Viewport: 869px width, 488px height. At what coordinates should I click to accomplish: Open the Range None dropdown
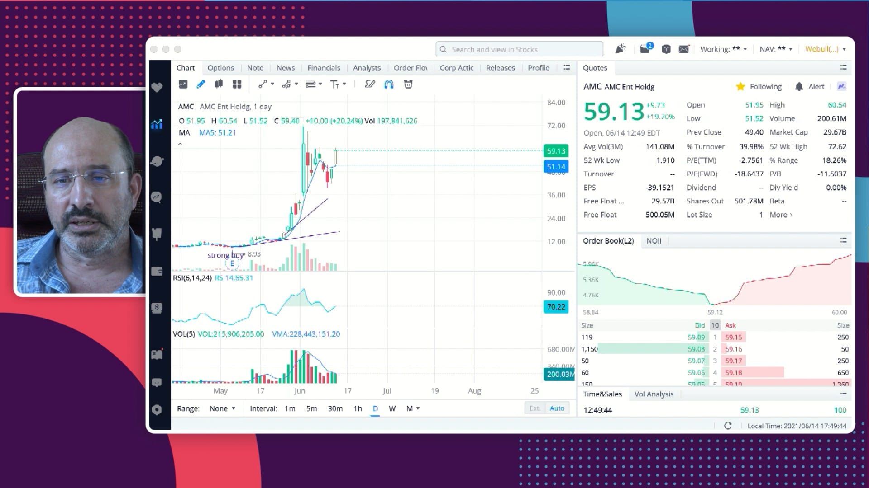222,408
